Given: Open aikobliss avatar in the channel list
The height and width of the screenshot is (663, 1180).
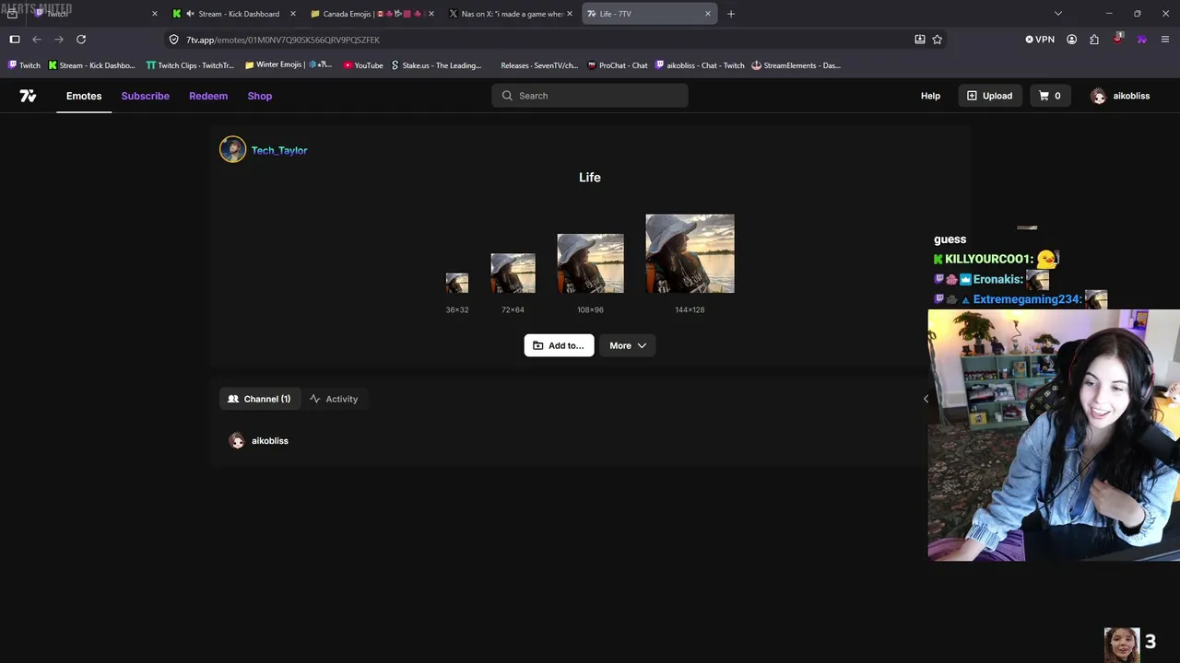Looking at the screenshot, I should (237, 441).
